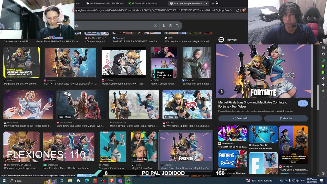Click the magnifier search submit icon

pyautogui.click(x=177, y=26)
